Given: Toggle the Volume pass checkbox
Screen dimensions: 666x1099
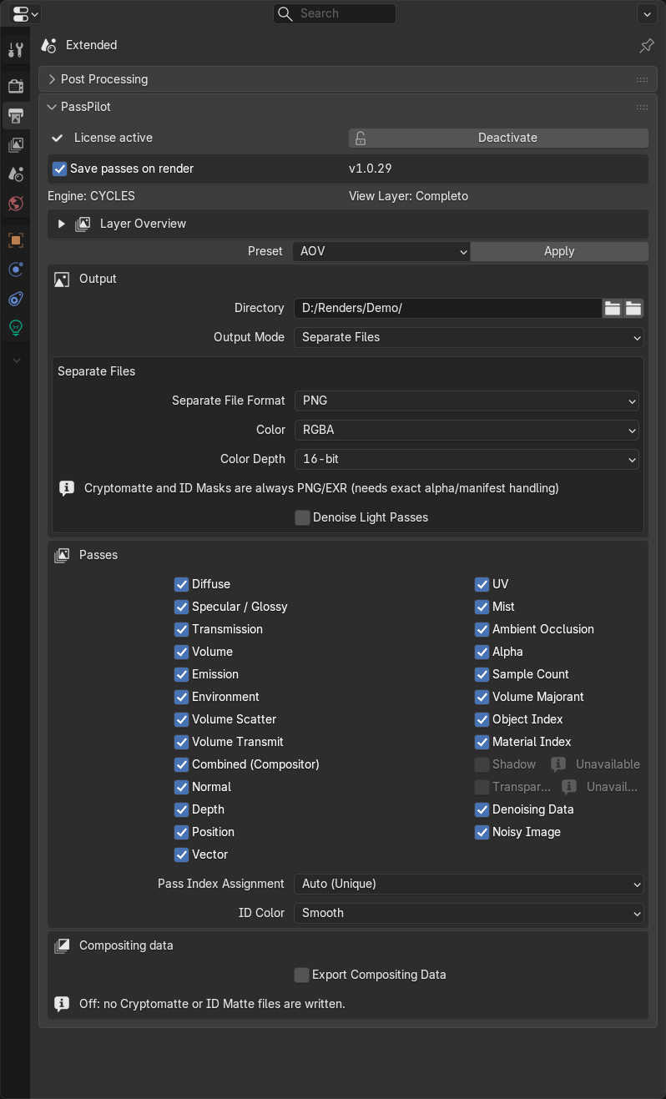Looking at the screenshot, I should [x=181, y=652].
